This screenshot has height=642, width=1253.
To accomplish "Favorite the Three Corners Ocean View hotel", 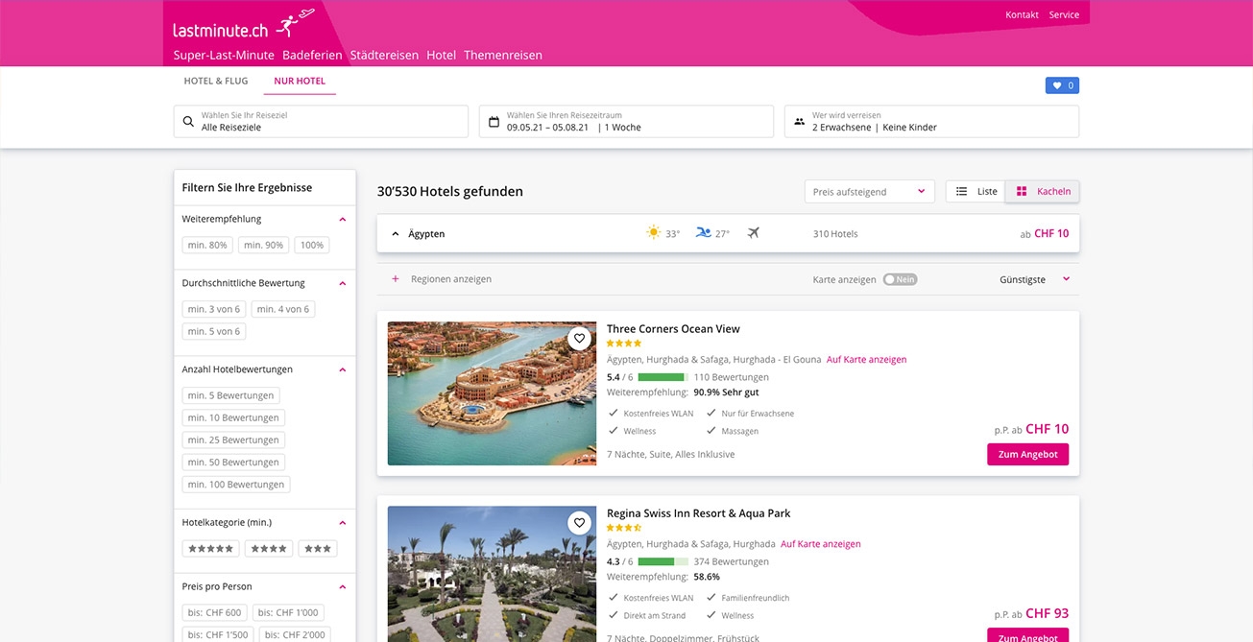I will click(x=578, y=338).
